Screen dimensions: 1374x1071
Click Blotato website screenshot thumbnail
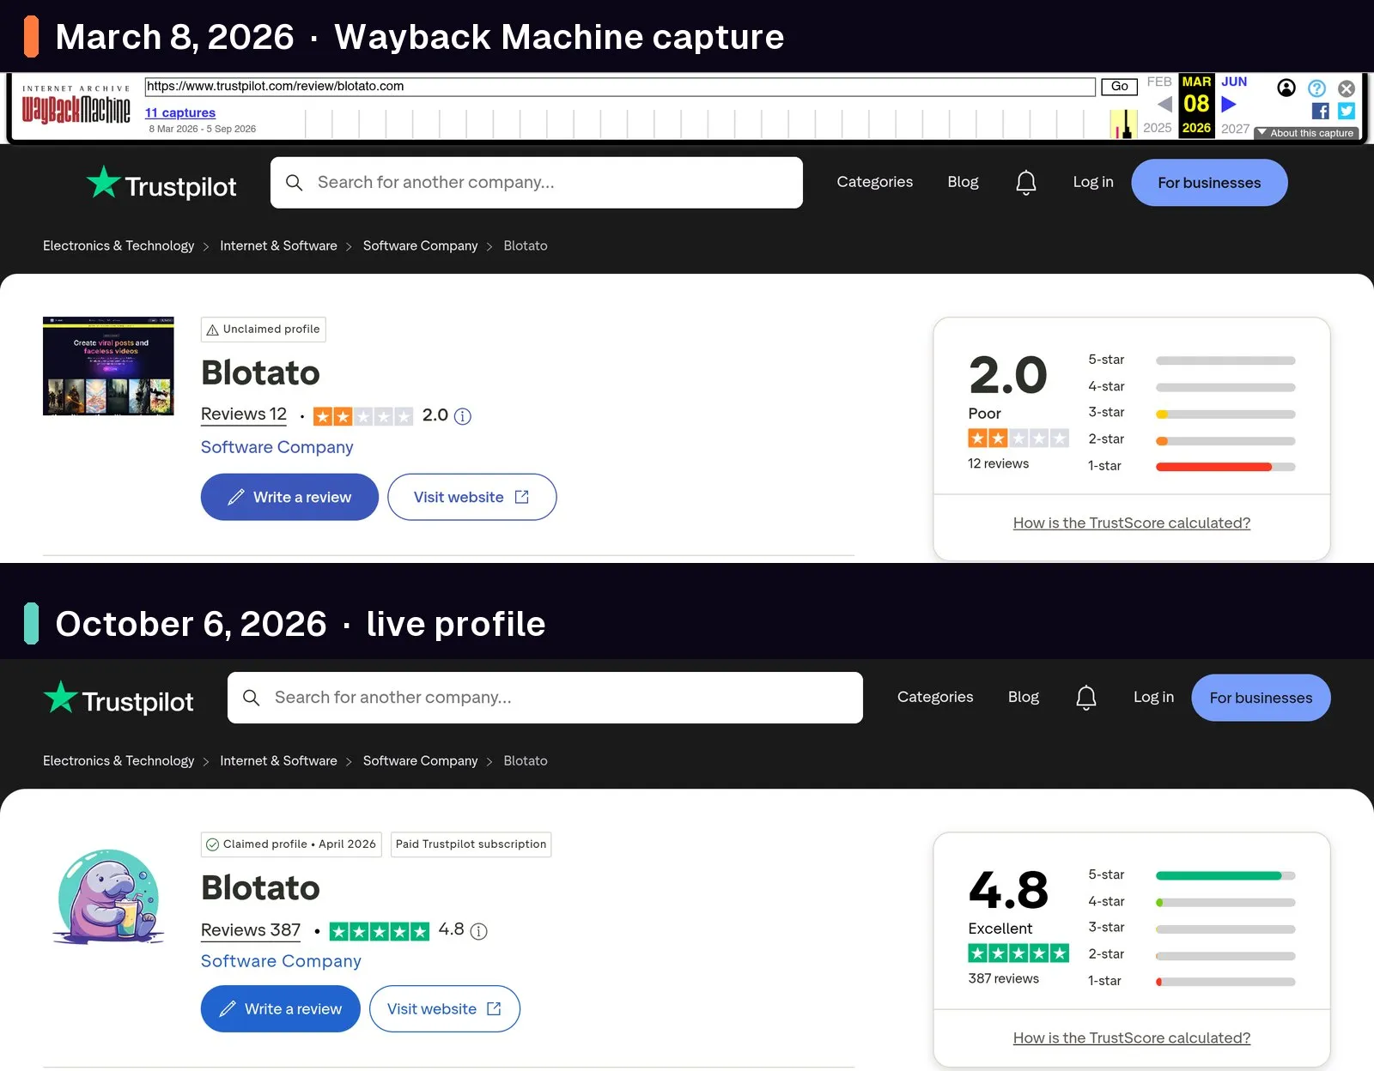(x=108, y=366)
